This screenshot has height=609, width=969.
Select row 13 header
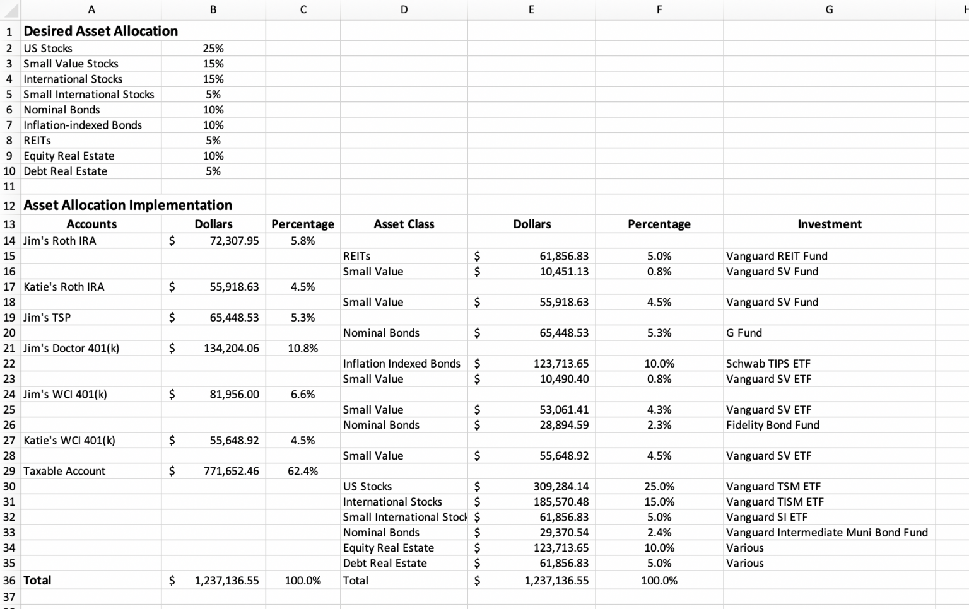pos(9,224)
